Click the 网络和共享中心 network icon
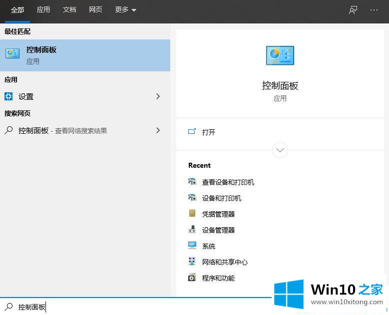 pyautogui.click(x=192, y=261)
